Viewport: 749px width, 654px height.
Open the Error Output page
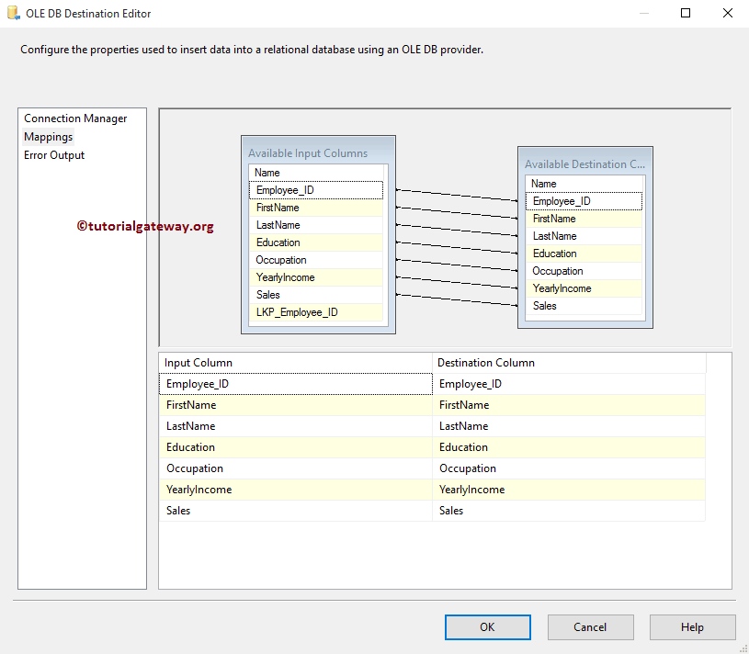tap(53, 154)
